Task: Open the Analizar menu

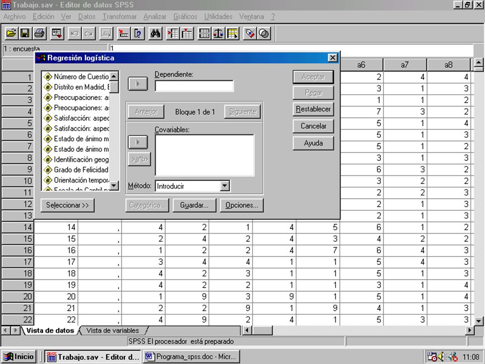Action: 155,17
